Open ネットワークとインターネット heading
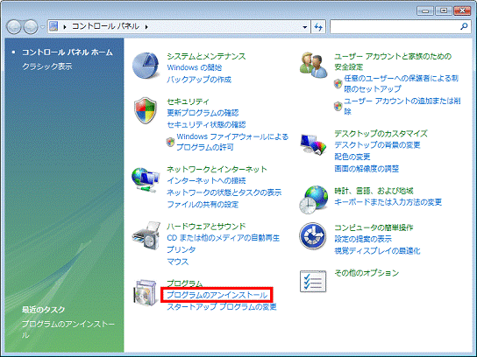 (217, 169)
